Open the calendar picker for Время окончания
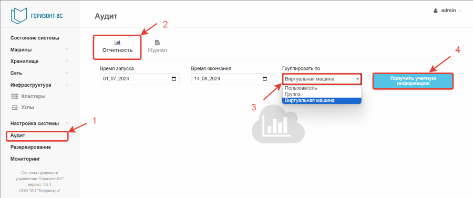The image size is (473, 198). point(265,79)
